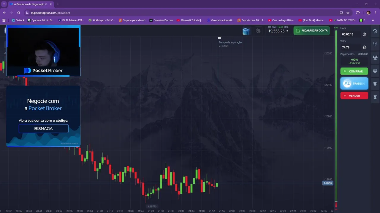380x213 pixels.
Task: Edit the Valor 74.78 amount field
Action: click(x=351, y=47)
